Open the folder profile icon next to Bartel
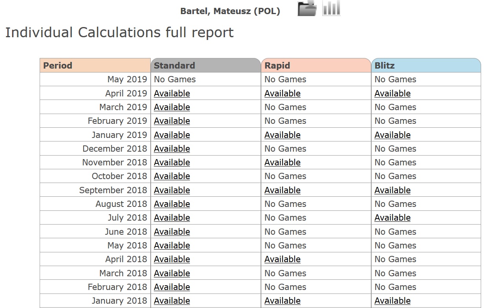 [x=307, y=8]
